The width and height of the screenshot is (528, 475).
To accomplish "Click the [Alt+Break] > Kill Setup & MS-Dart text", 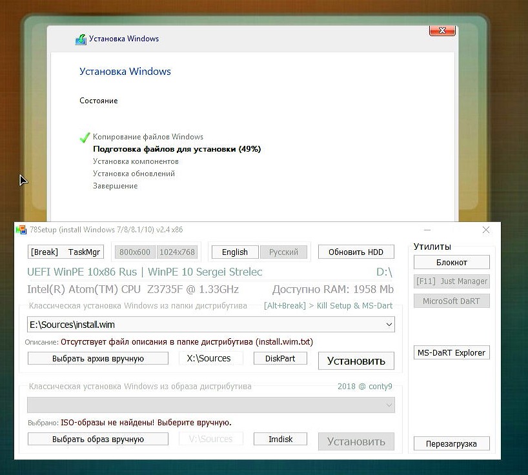I will (328, 305).
